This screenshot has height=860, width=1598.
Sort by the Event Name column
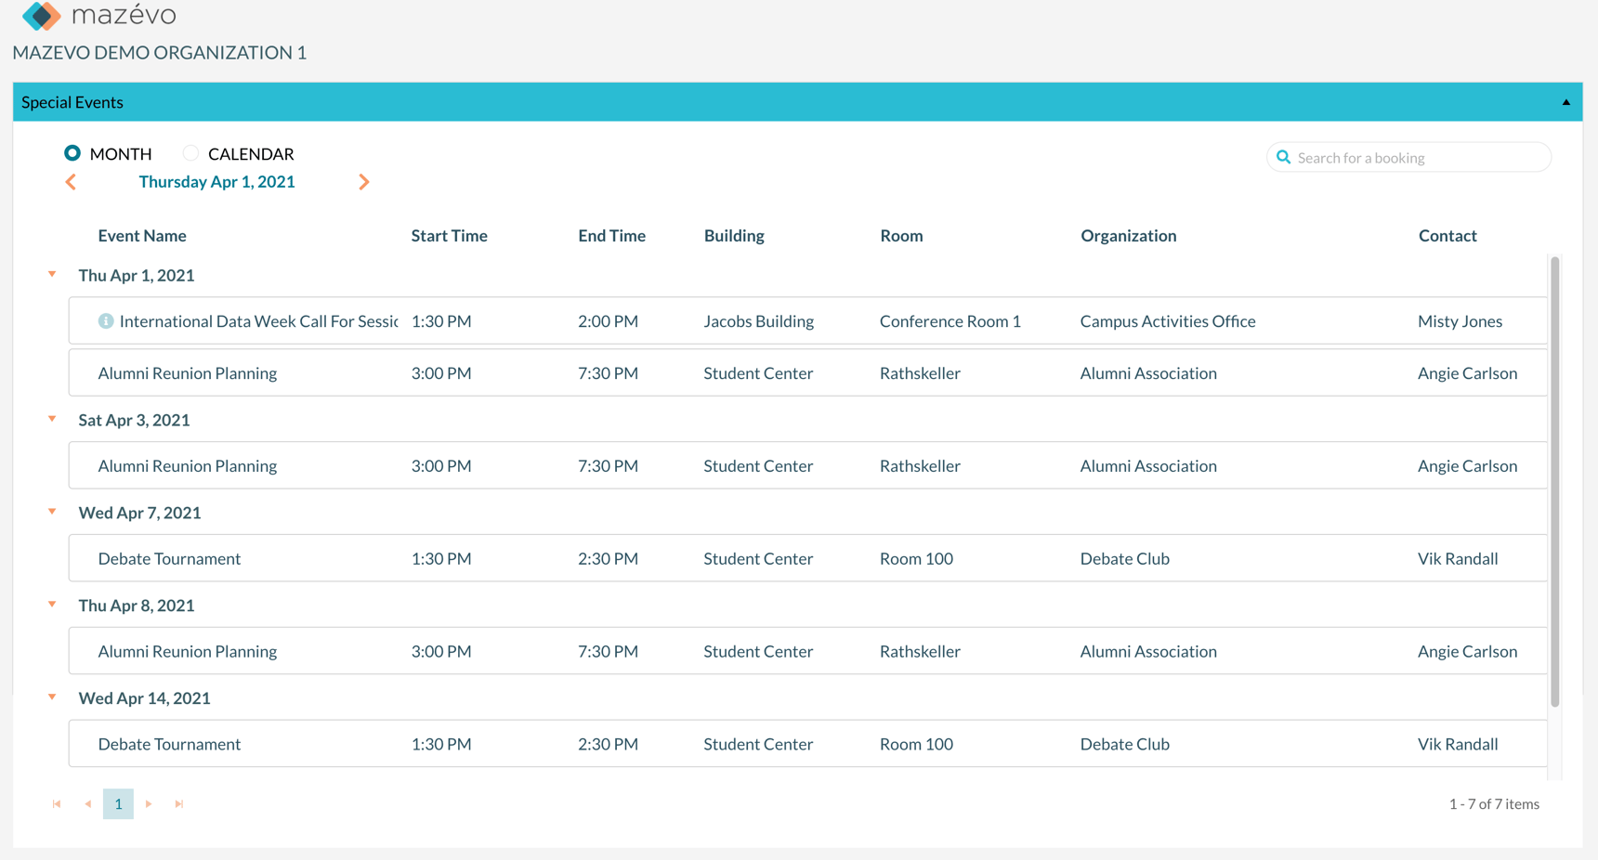pos(141,235)
